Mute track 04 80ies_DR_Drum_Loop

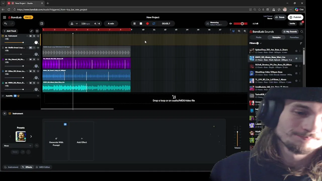(x=30, y=71)
